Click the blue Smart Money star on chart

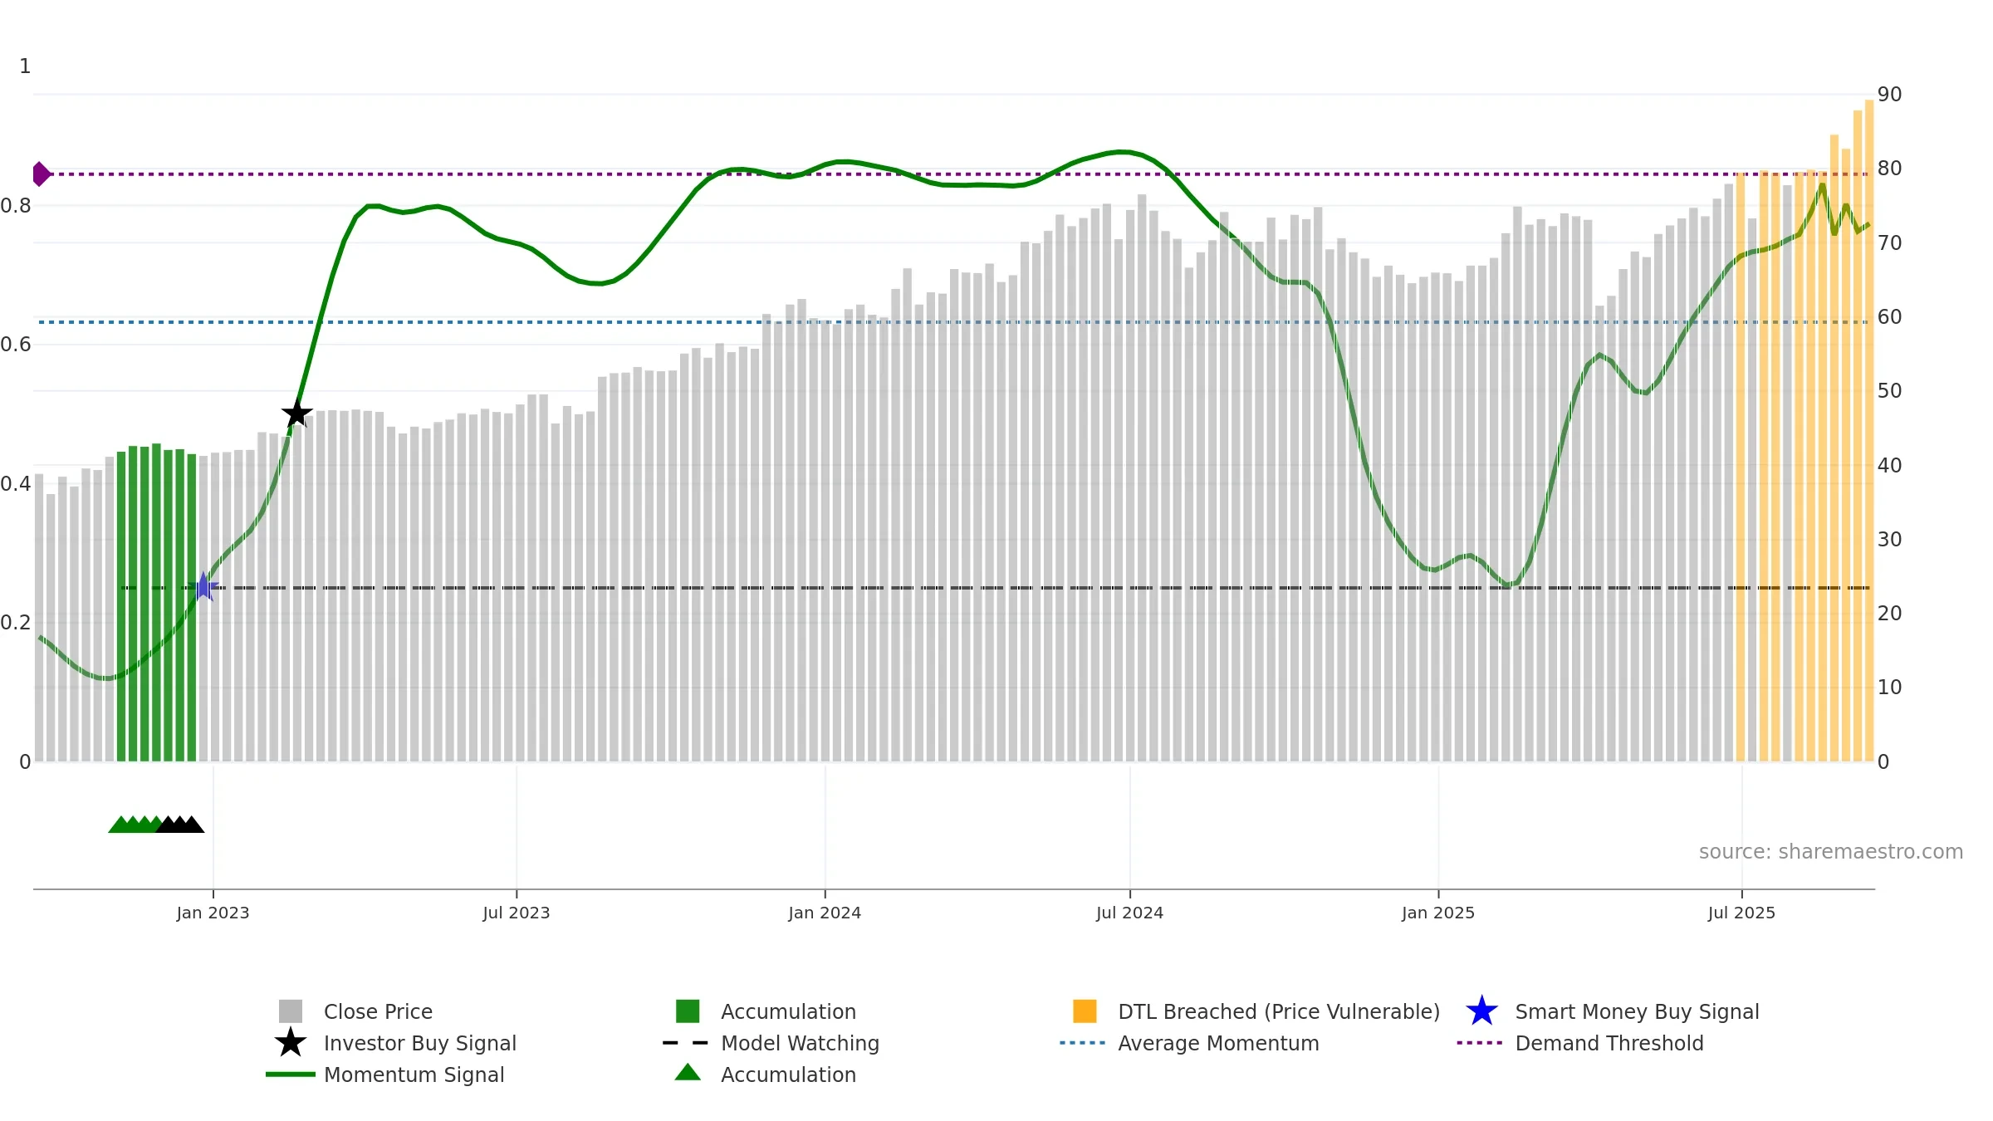coord(203,587)
